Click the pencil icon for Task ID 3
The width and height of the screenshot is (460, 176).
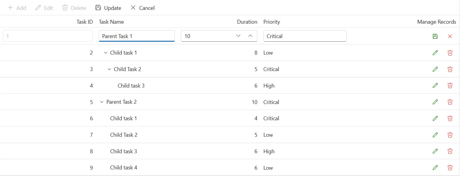435,69
